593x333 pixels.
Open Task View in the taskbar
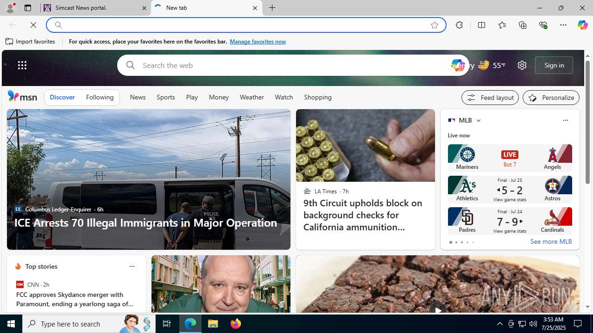[x=166, y=324]
